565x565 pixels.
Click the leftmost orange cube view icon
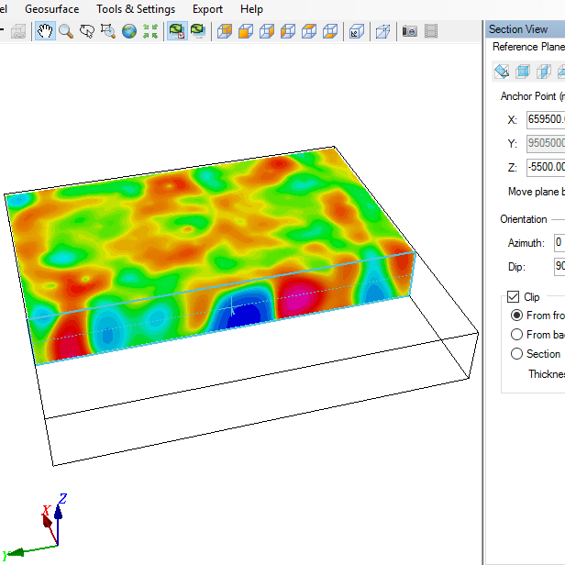pos(224,31)
